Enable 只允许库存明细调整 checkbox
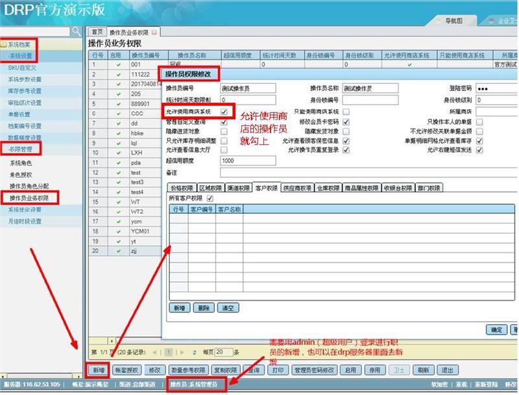This screenshot has height=395, width=519. click(x=224, y=141)
